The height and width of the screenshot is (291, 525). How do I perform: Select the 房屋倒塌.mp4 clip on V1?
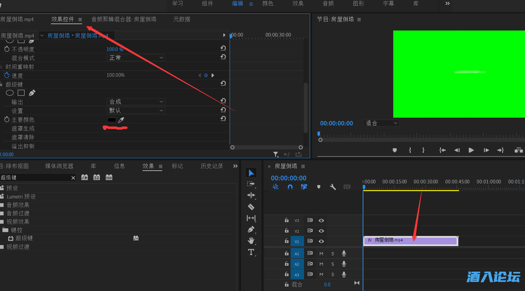pyautogui.click(x=410, y=241)
